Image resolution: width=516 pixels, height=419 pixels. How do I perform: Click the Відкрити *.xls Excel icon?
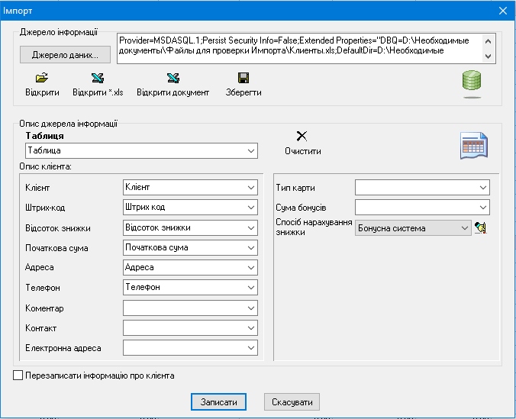tap(97, 78)
